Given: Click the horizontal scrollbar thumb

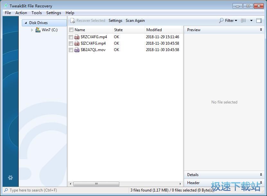Looking at the screenshot, I should [97, 184].
